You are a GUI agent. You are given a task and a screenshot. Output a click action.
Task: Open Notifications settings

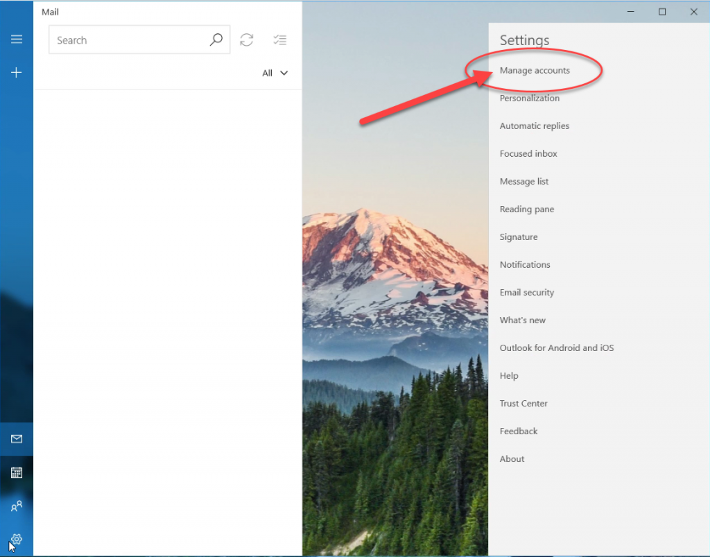pyautogui.click(x=525, y=264)
